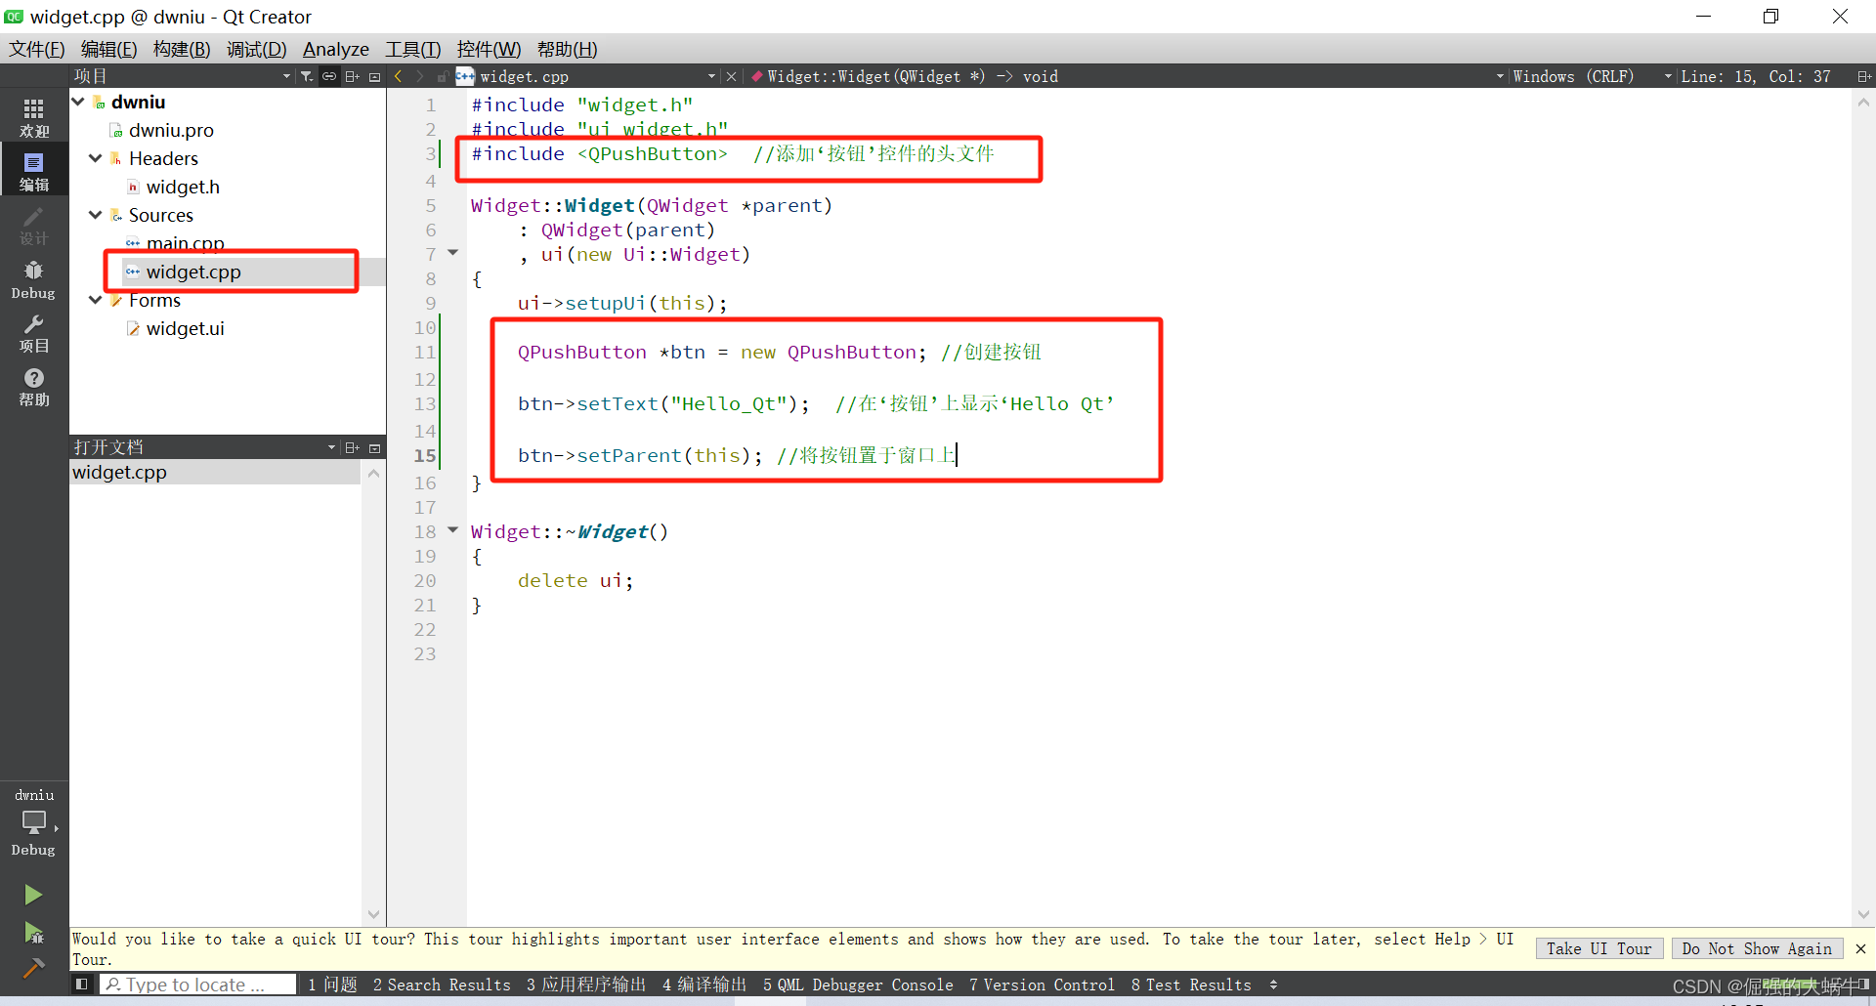Open the 1 问题 issues pane
Screen dimensions: 1876x1006
pyautogui.click(x=332, y=985)
